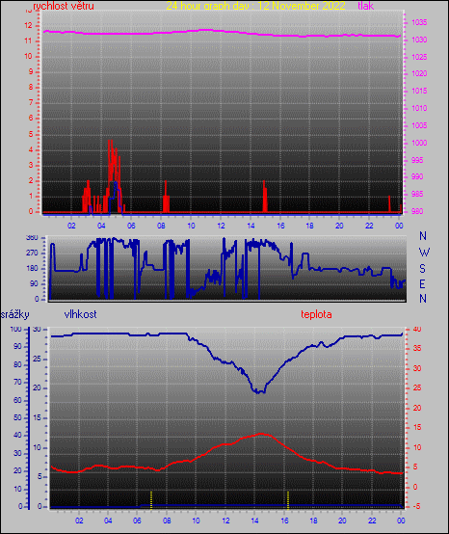Screen dimensions: 449x534
Task: Click the 12 hour tick under wind chart
Action: coord(221,226)
